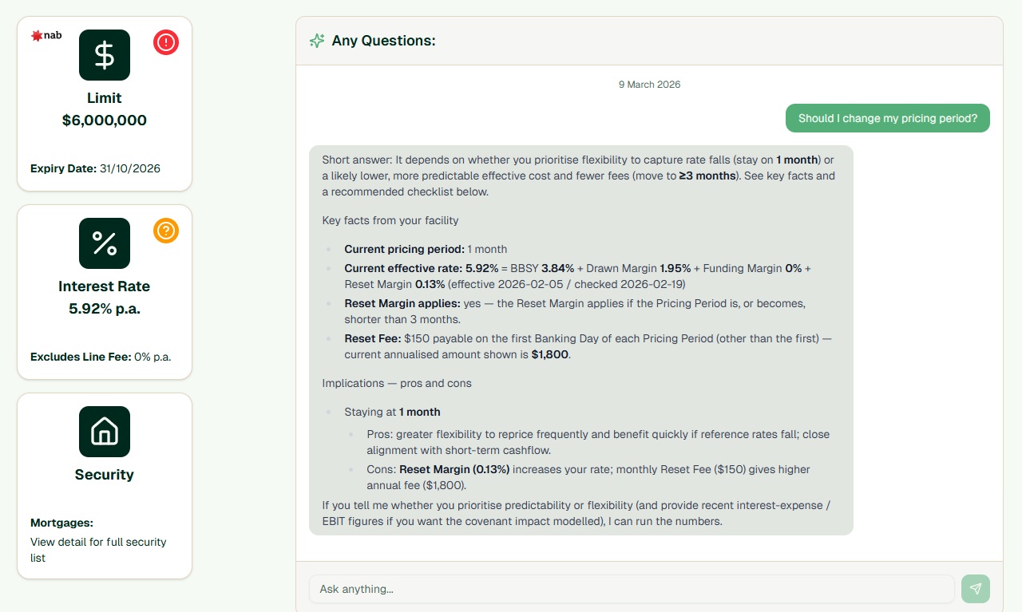Image resolution: width=1022 pixels, height=612 pixels.
Task: Click the sparkle icon beside Any Questions
Action: pyautogui.click(x=317, y=41)
